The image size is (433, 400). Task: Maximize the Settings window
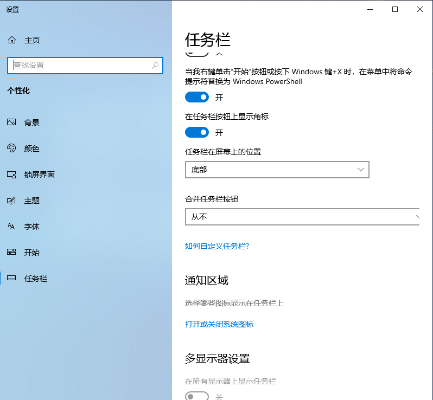pyautogui.click(x=395, y=9)
